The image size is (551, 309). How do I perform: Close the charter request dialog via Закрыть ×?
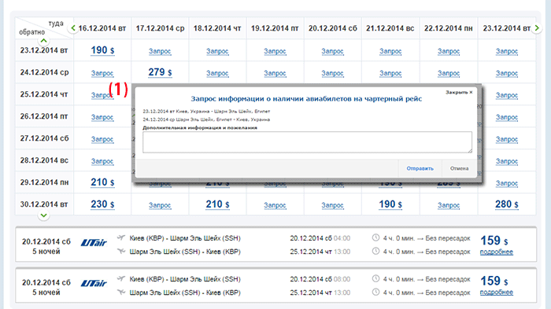459,92
